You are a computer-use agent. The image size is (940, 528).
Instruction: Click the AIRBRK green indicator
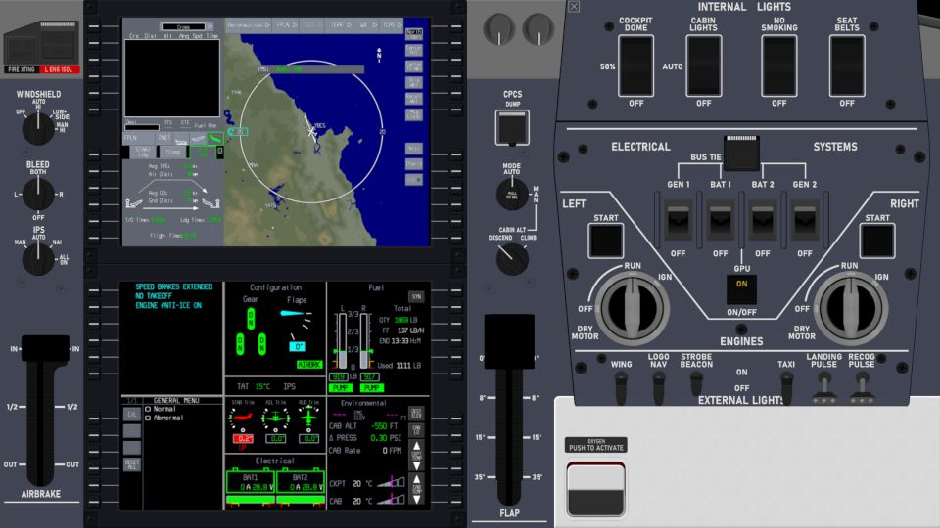[x=309, y=365]
